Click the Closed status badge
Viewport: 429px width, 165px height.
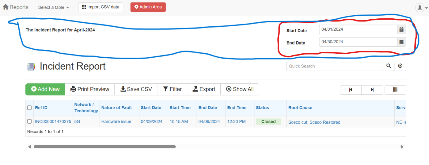click(x=268, y=121)
